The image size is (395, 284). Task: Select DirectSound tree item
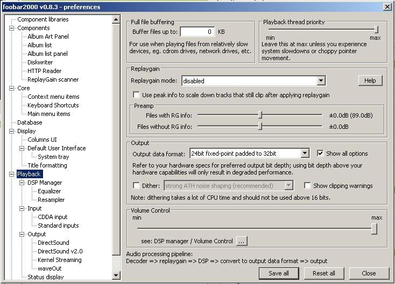click(53, 243)
